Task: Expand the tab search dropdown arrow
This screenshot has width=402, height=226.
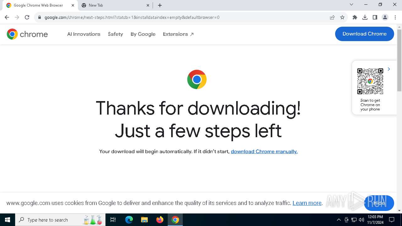Action: (351, 4)
